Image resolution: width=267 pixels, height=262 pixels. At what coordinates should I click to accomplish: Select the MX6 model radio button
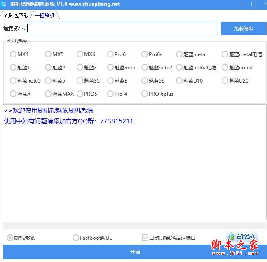[x=80, y=54]
